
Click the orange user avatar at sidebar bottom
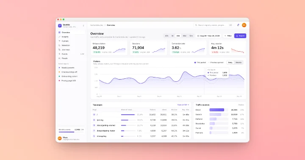[60, 138]
